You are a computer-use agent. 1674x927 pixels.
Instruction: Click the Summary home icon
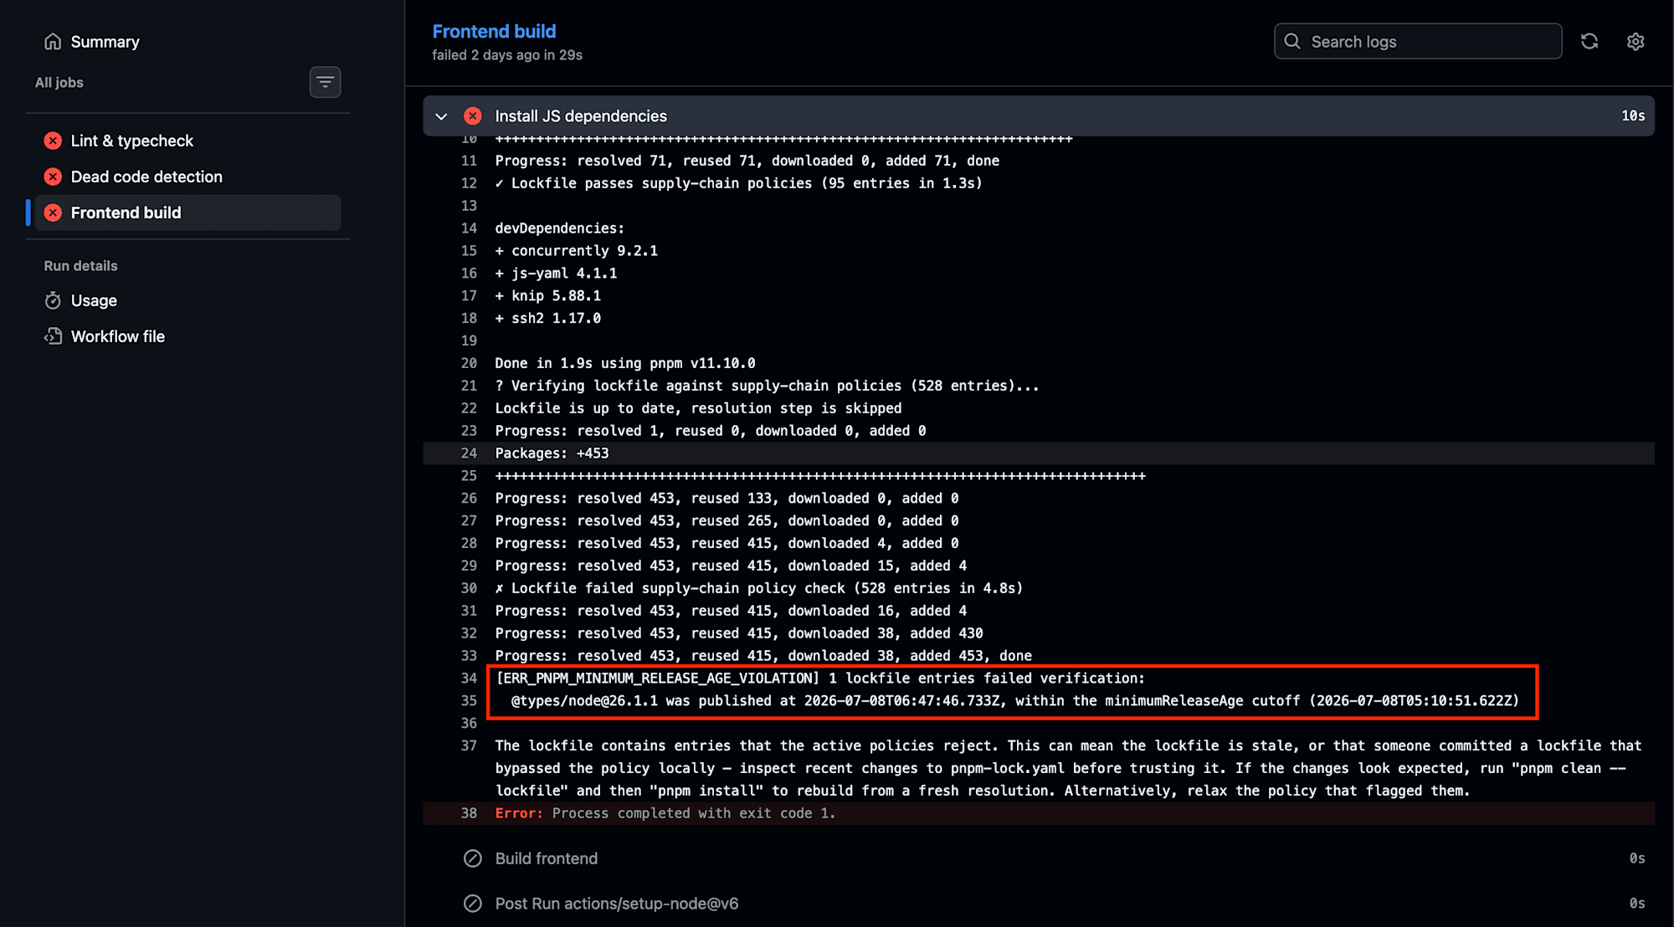point(53,41)
